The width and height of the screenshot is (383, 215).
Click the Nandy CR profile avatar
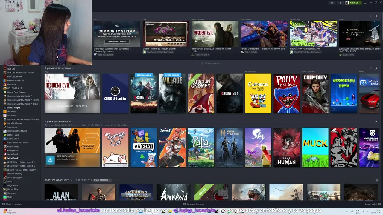347,3
